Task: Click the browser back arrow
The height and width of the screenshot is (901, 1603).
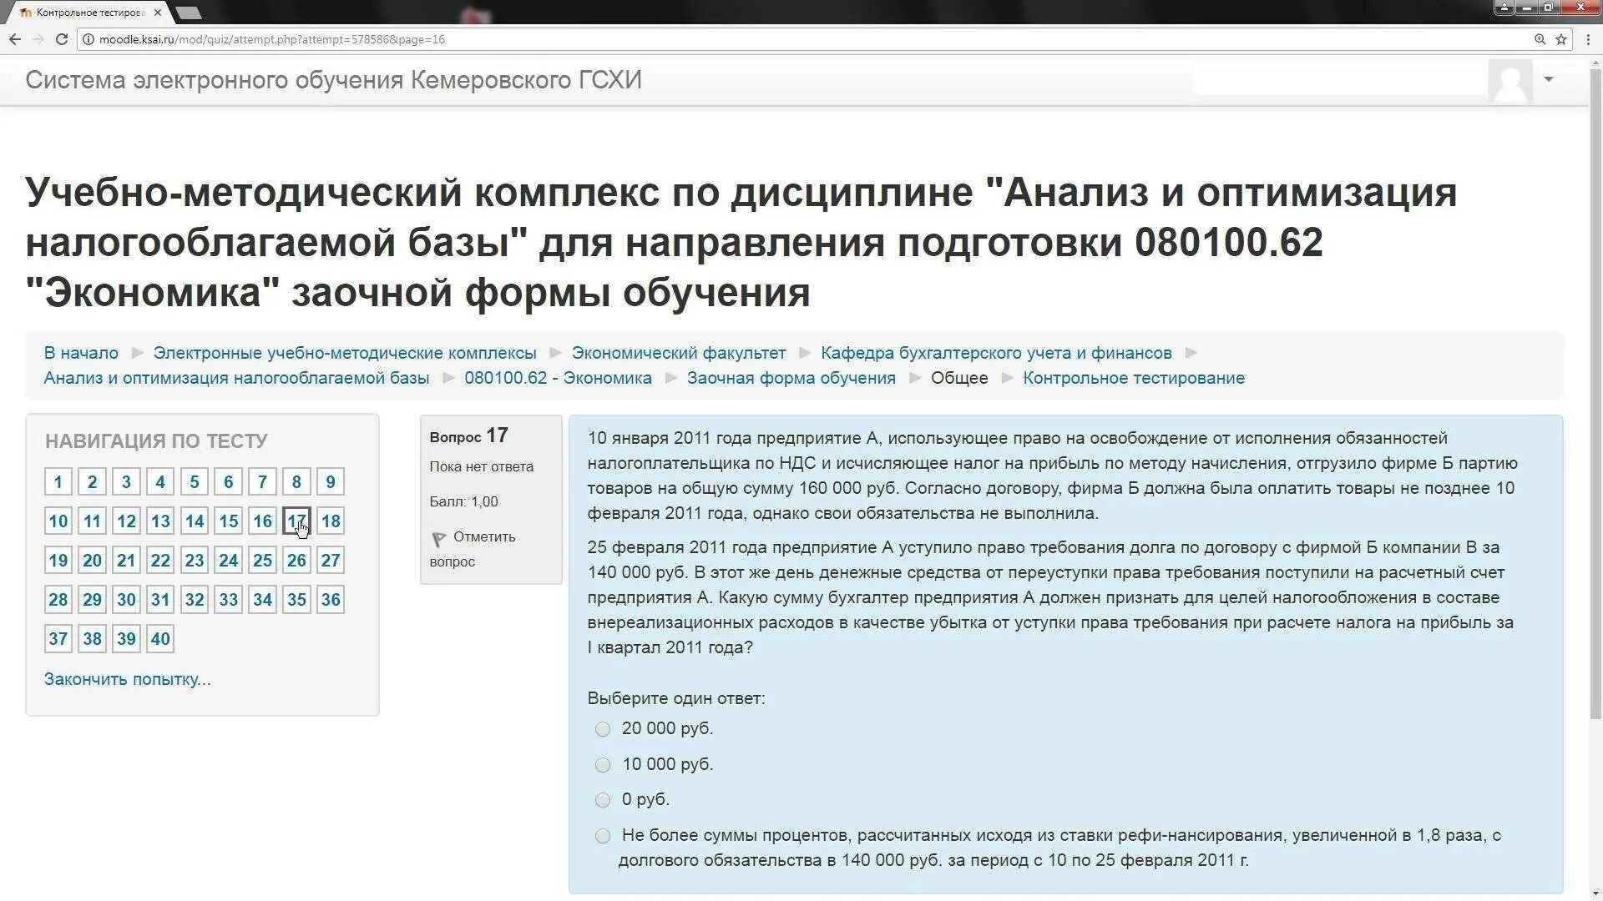Action: tap(15, 39)
